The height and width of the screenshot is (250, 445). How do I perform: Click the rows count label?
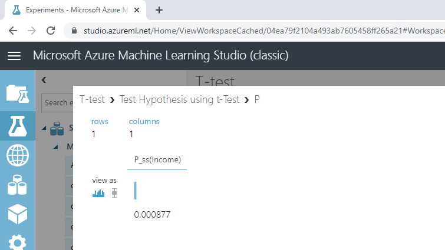100,121
